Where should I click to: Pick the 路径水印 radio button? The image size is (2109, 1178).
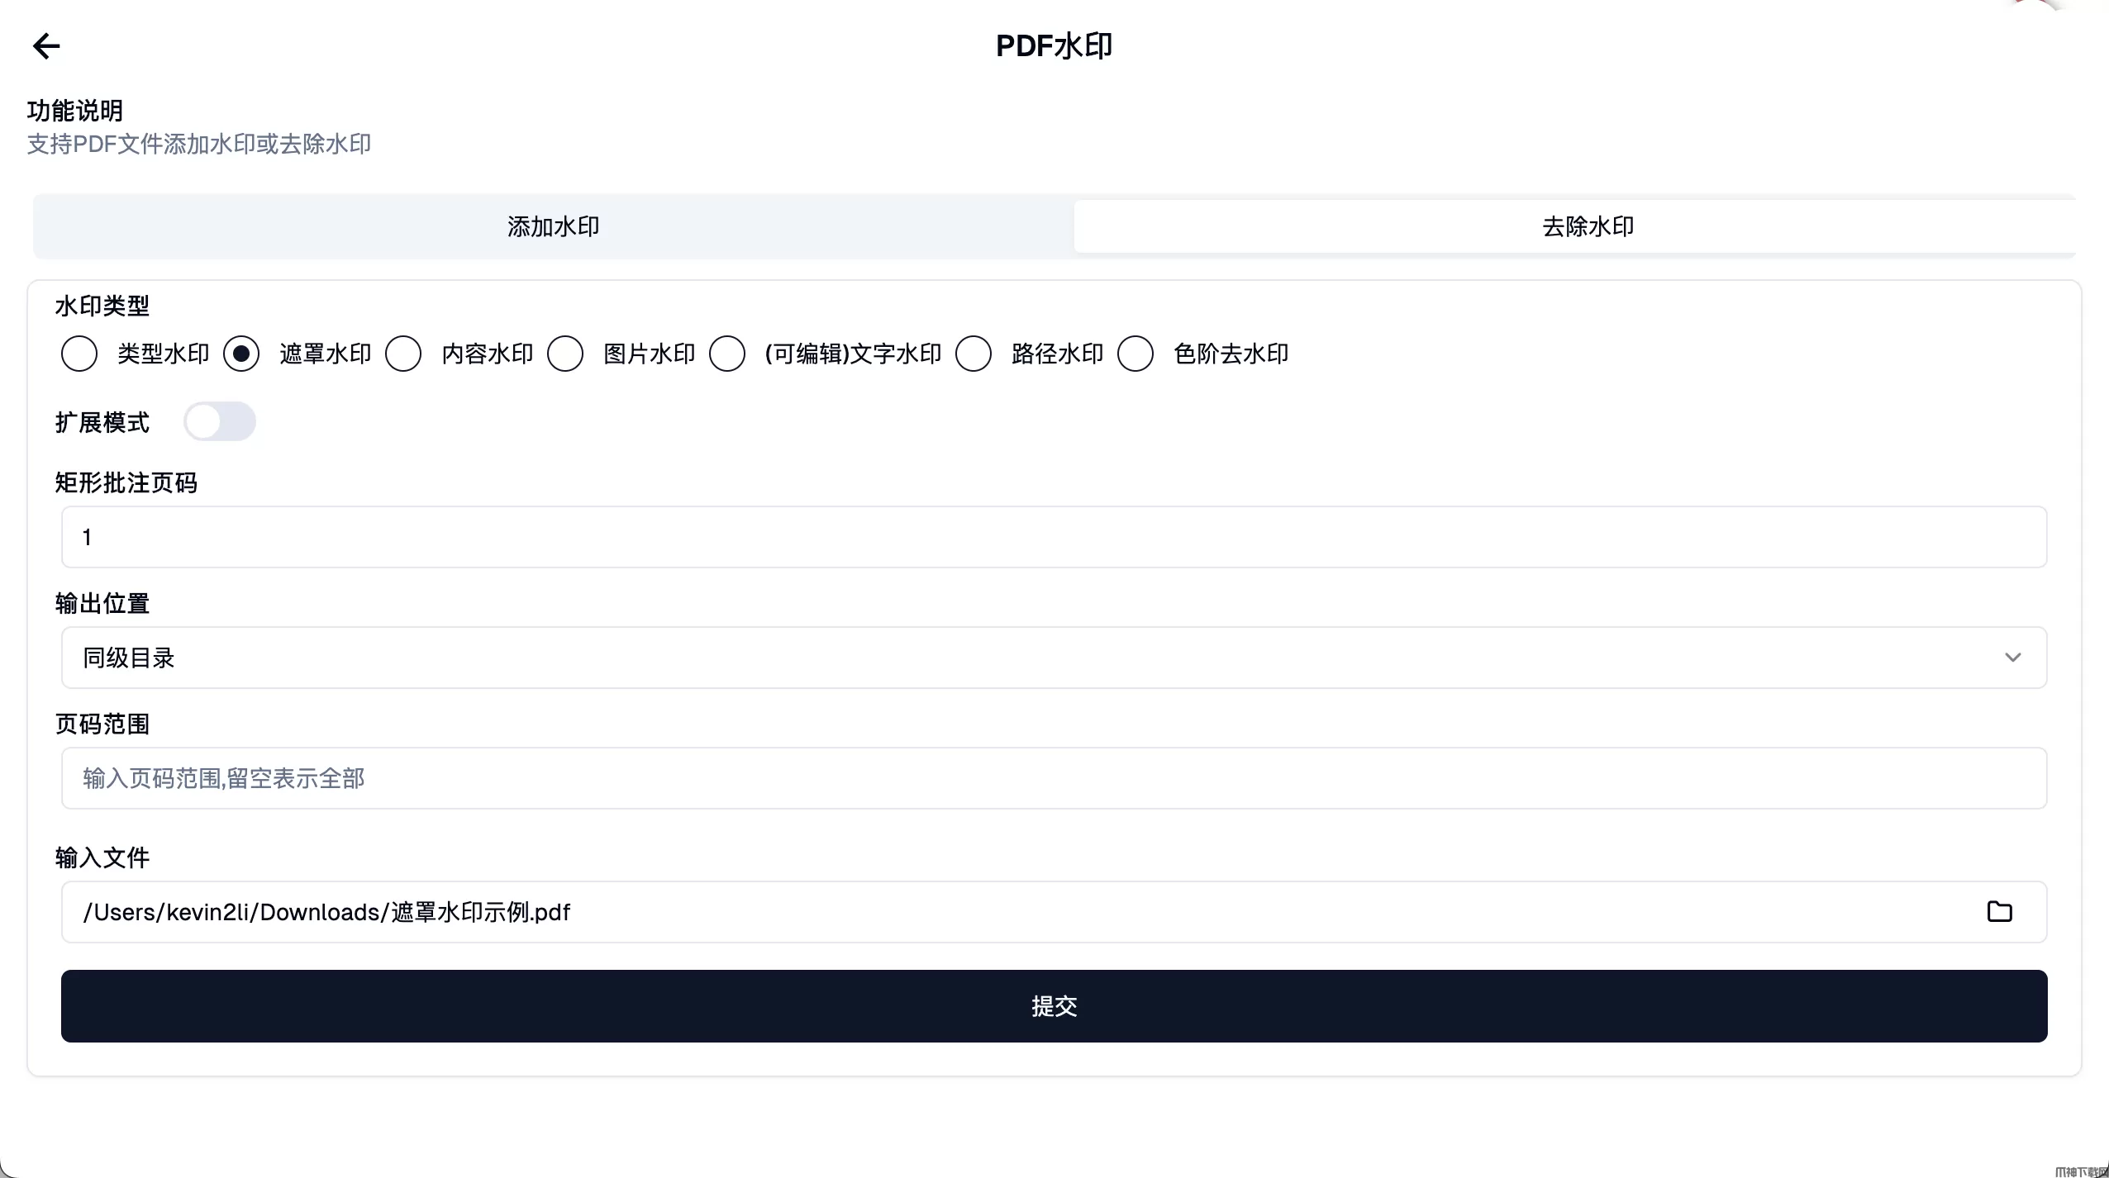[974, 354]
